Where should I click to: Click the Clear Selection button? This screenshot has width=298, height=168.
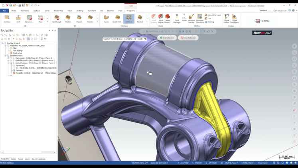(187, 38)
